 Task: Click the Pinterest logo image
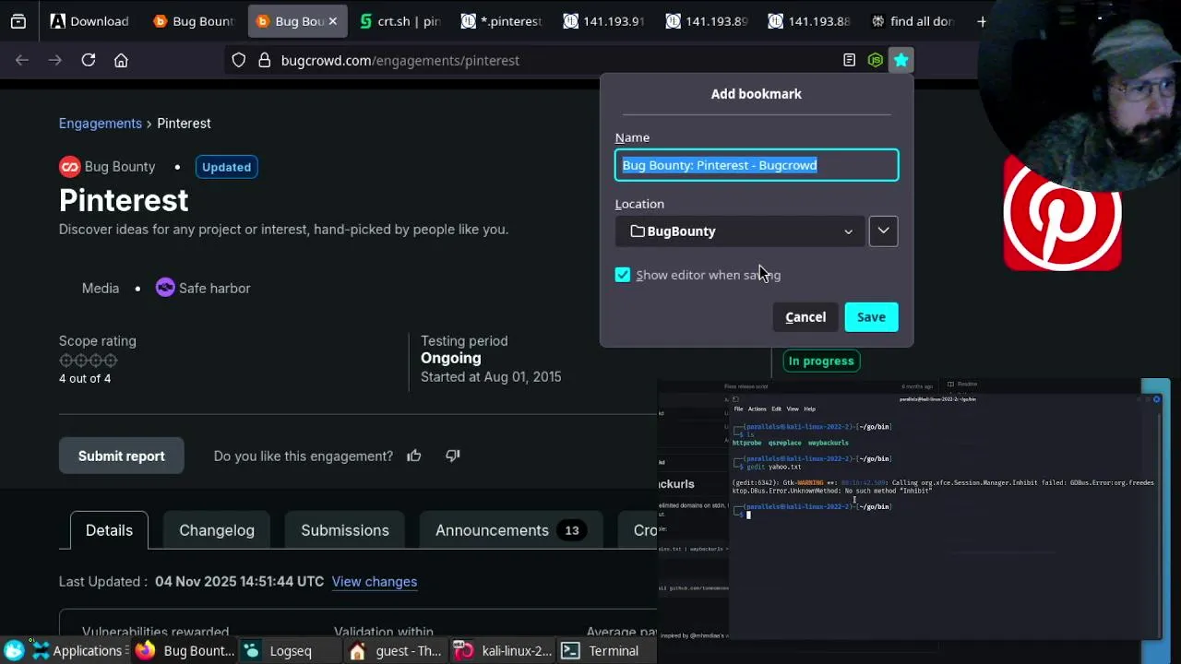pos(1062,212)
